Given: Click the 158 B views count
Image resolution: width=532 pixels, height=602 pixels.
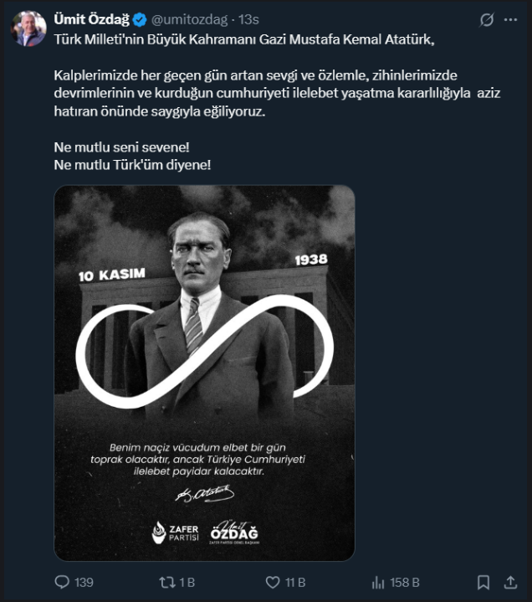Looking at the screenshot, I should (x=405, y=583).
